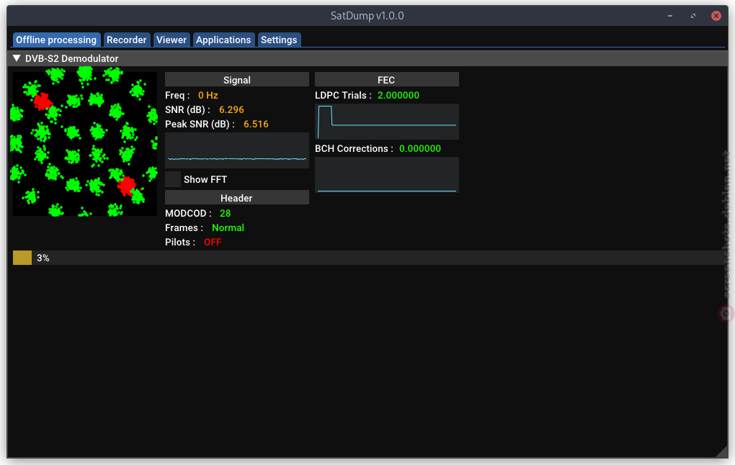
Task: Click the Header section title
Action: [237, 198]
